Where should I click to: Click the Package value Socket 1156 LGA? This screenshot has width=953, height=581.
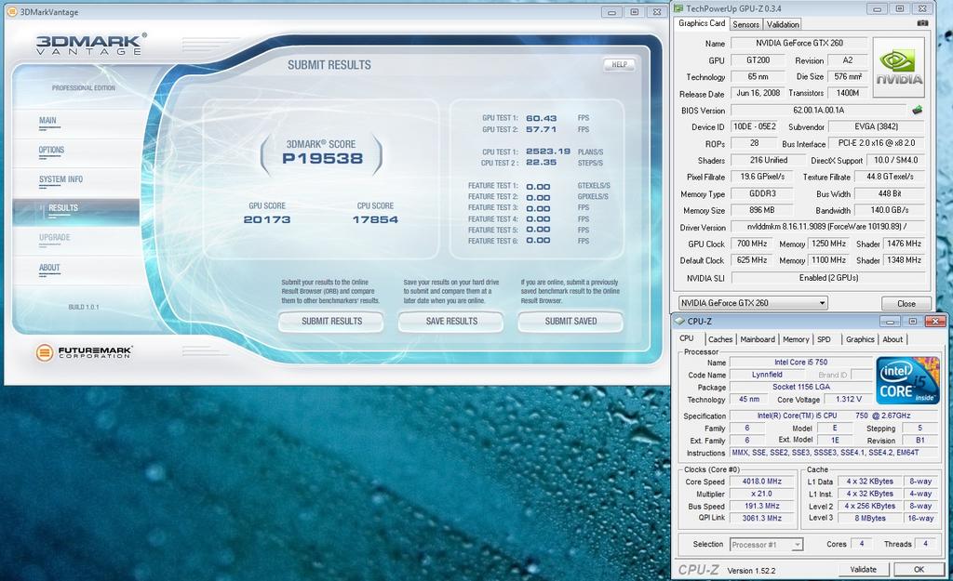point(800,387)
